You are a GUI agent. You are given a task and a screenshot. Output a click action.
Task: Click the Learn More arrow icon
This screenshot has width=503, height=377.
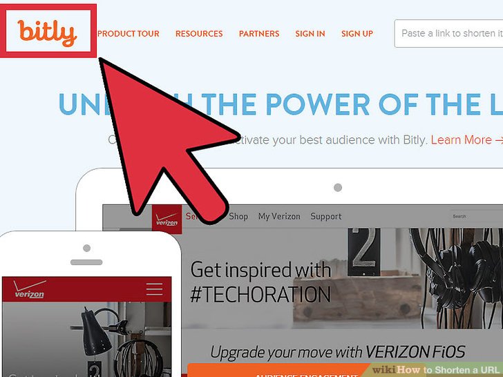(x=499, y=140)
